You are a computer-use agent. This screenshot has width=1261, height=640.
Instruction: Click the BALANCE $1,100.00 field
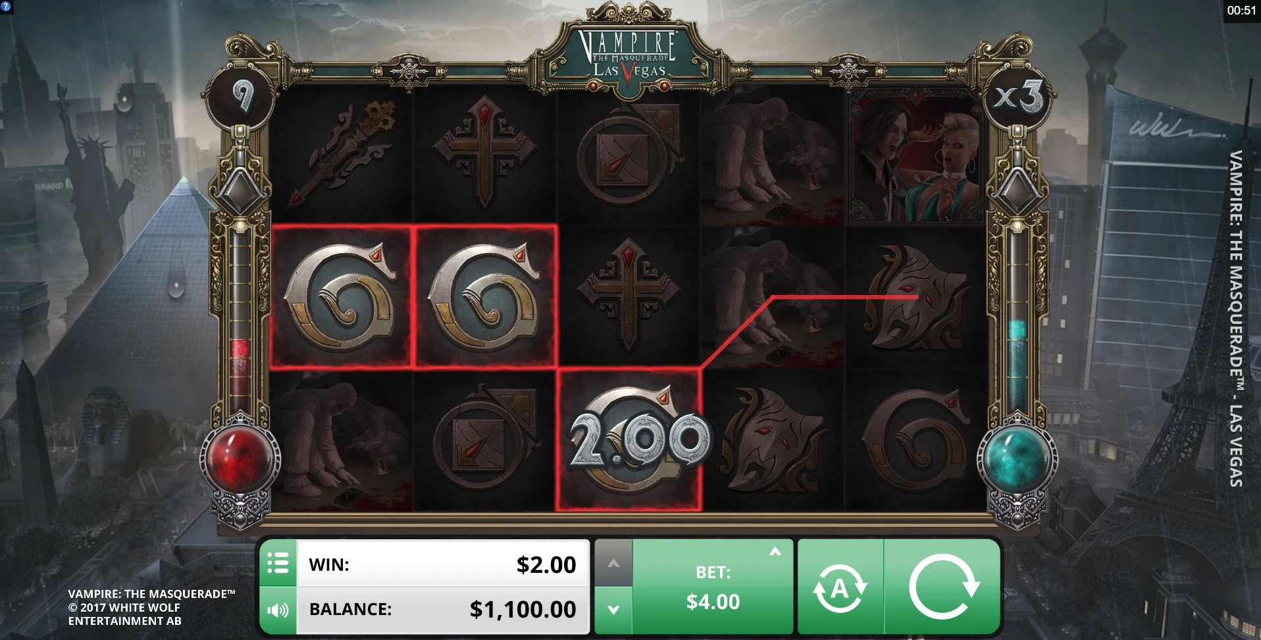coord(443,610)
